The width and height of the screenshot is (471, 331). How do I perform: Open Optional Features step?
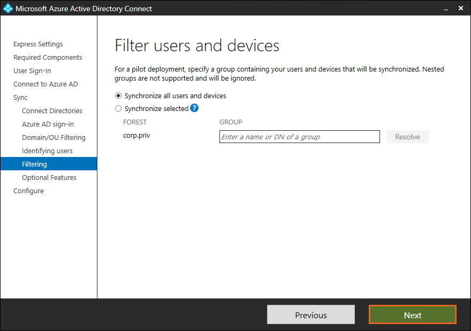(x=49, y=178)
